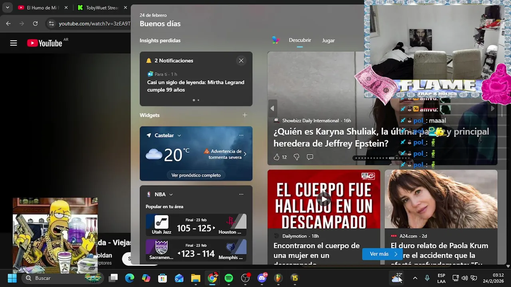
Task: Expand Castelar location dropdown
Action: (179, 136)
